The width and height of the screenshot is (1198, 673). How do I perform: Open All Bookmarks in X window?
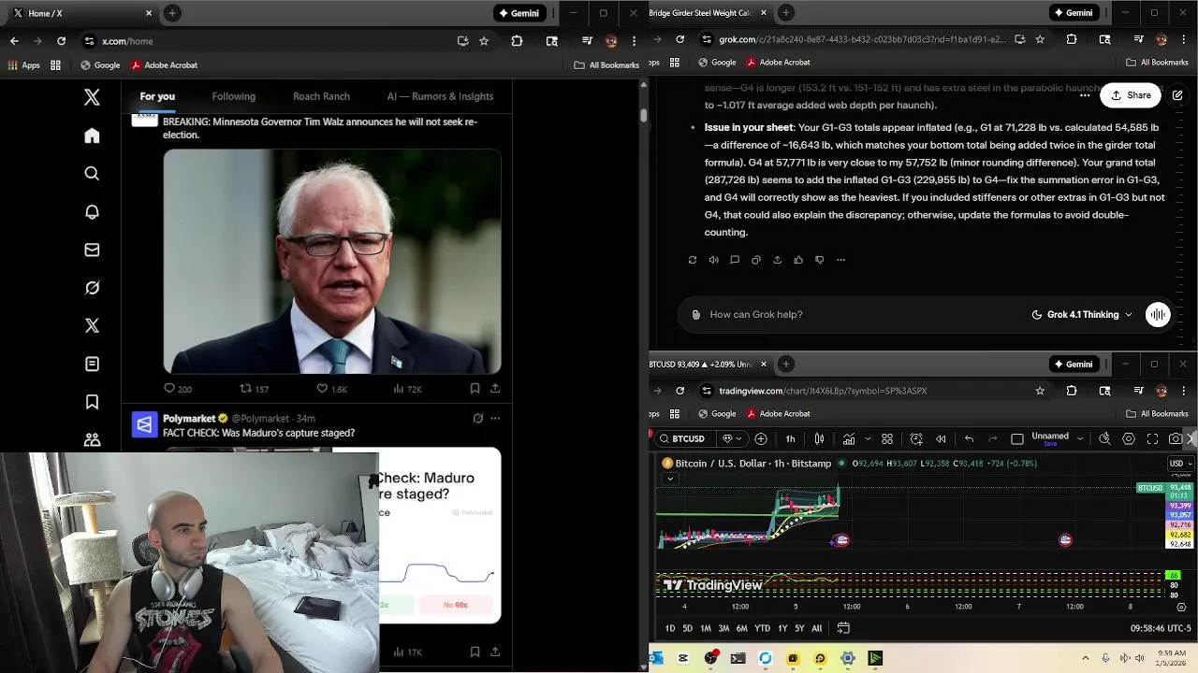coord(606,65)
